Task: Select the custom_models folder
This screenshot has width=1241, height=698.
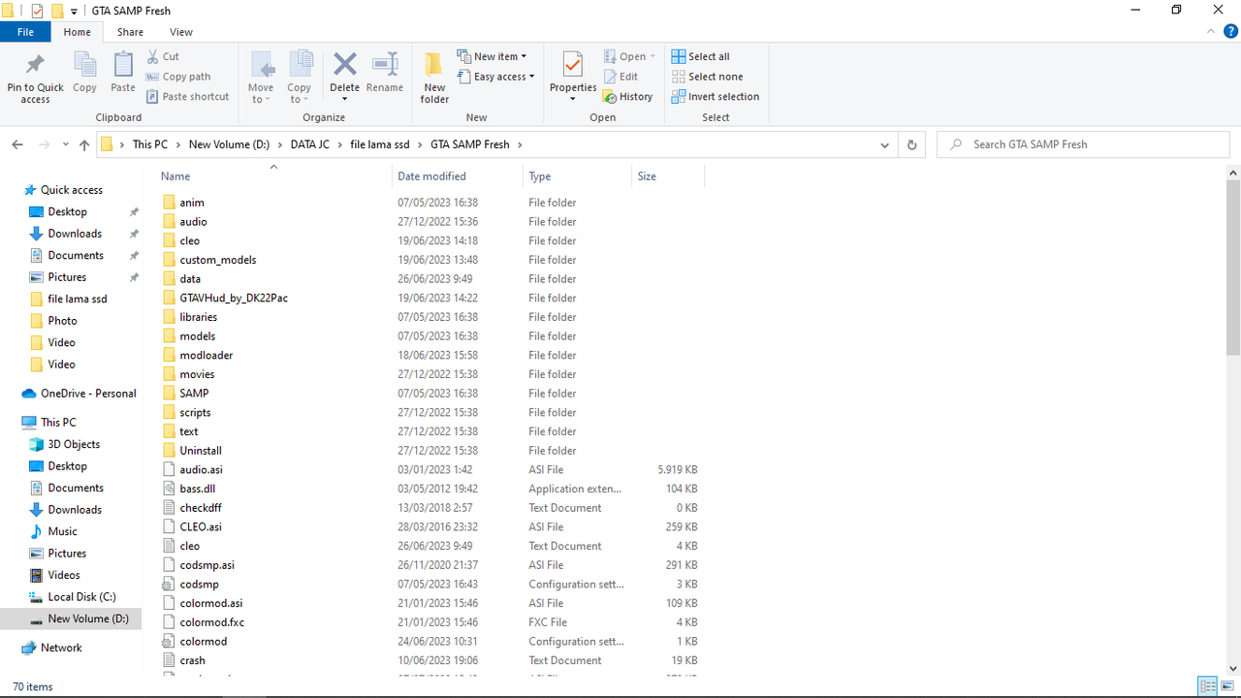Action: tap(217, 260)
